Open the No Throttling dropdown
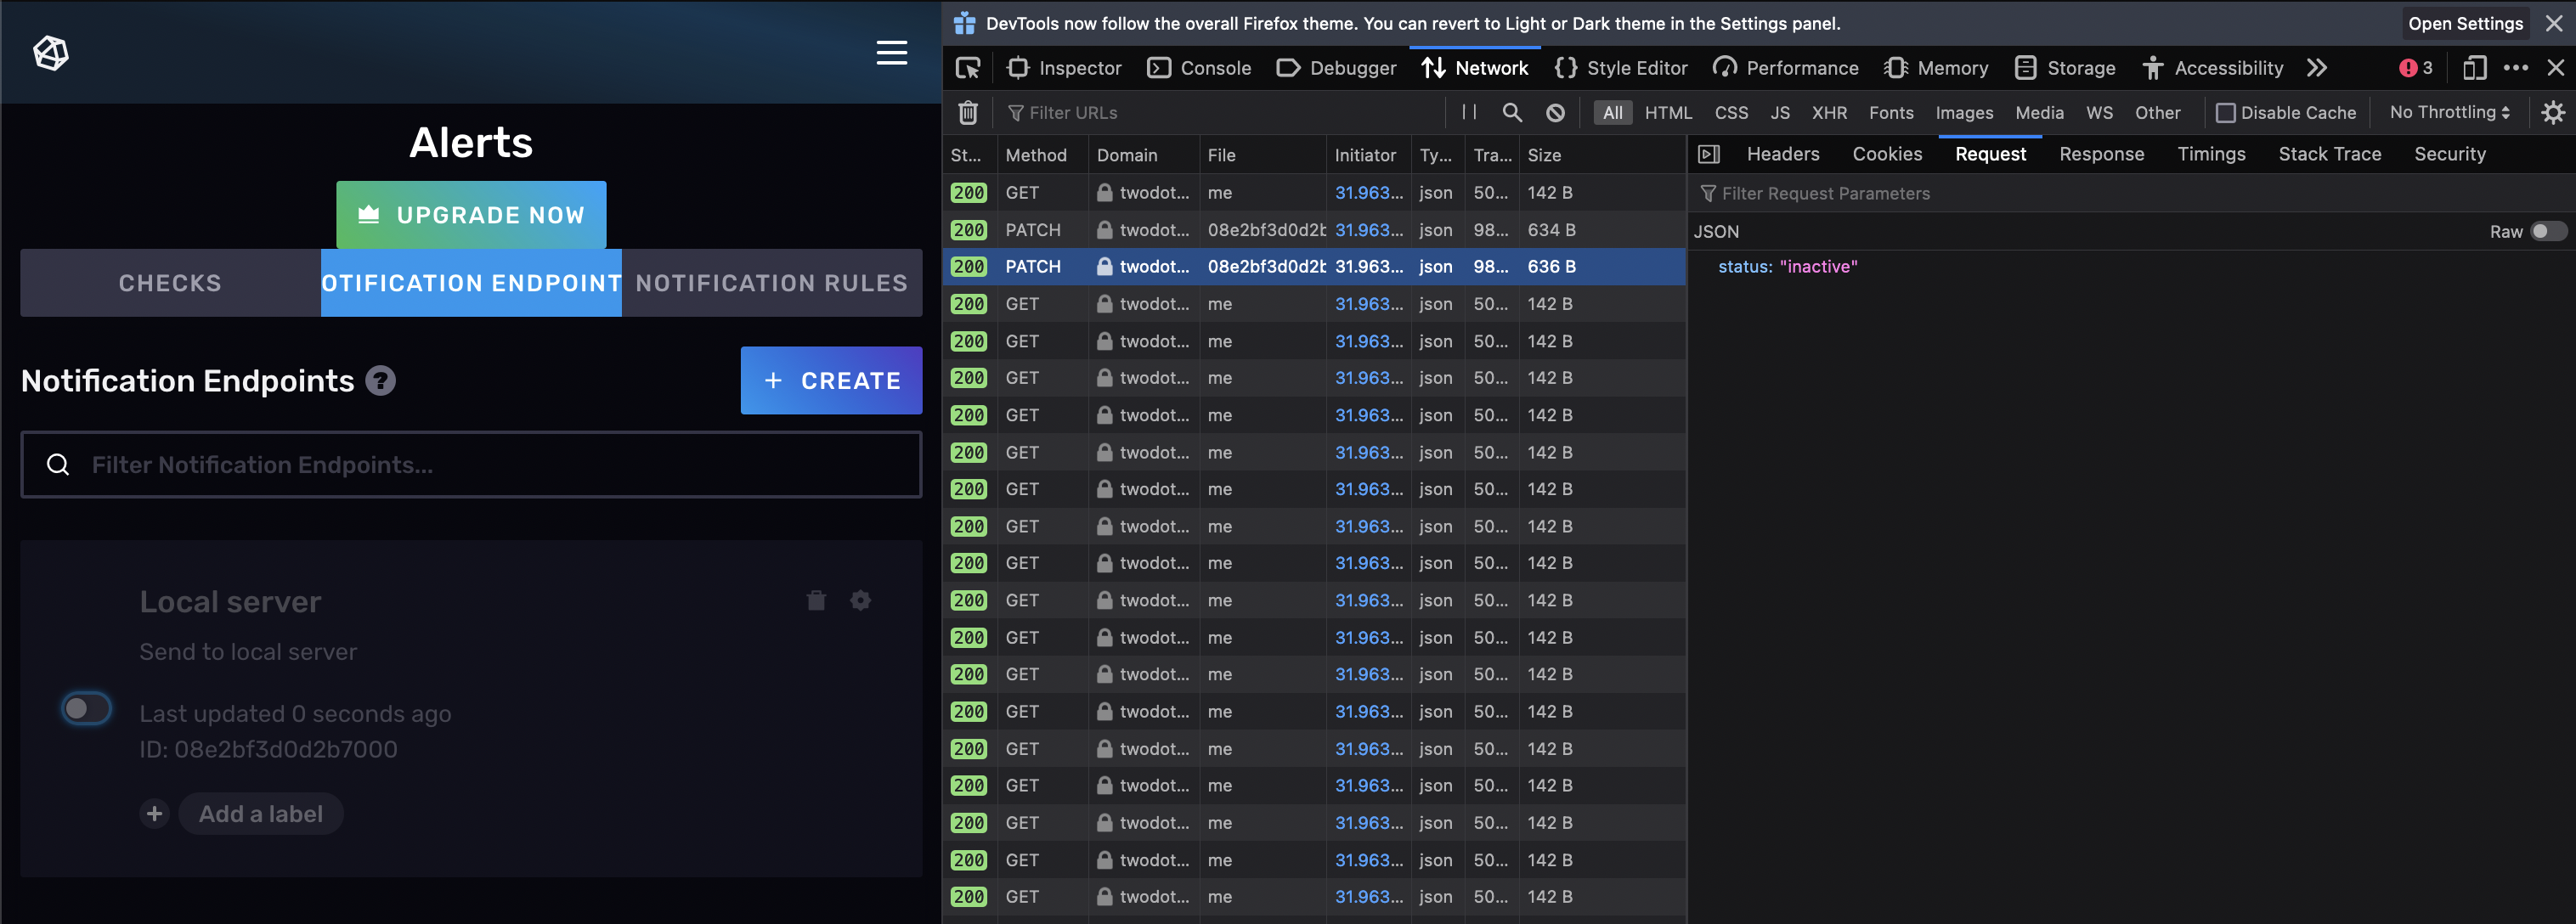This screenshot has height=924, width=2576. [2447, 112]
